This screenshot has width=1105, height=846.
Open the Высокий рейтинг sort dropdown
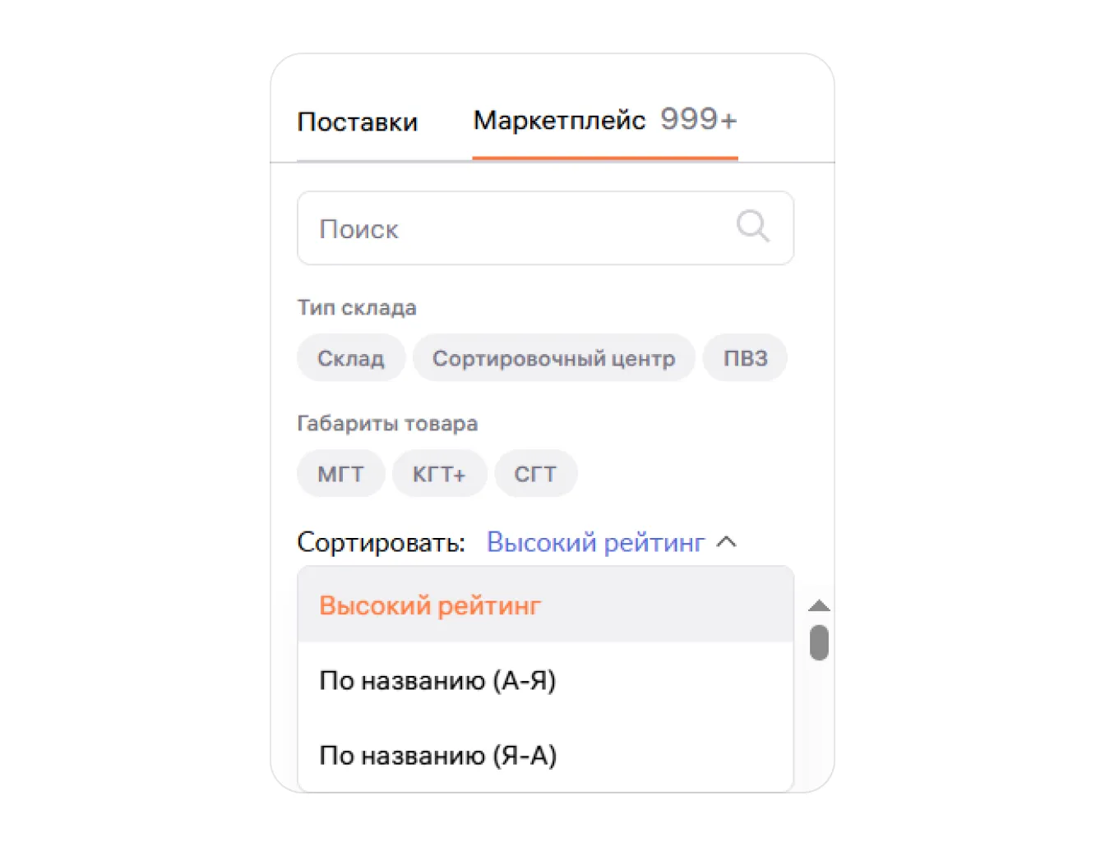tap(595, 542)
